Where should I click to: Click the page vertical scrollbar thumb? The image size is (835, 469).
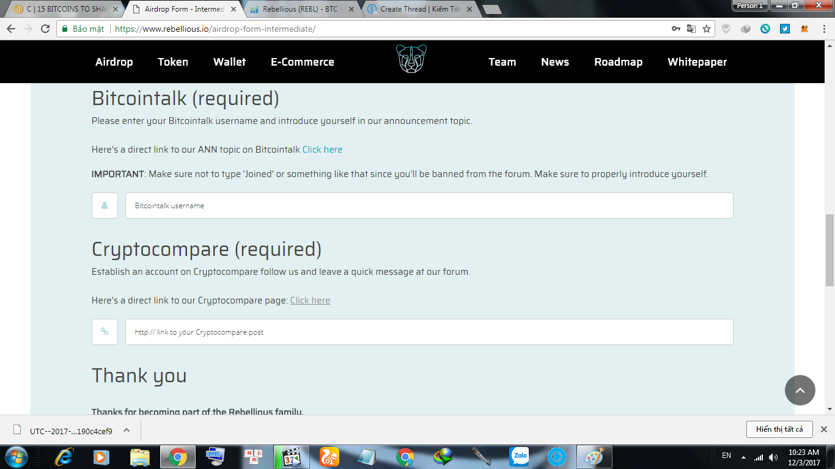click(829, 250)
